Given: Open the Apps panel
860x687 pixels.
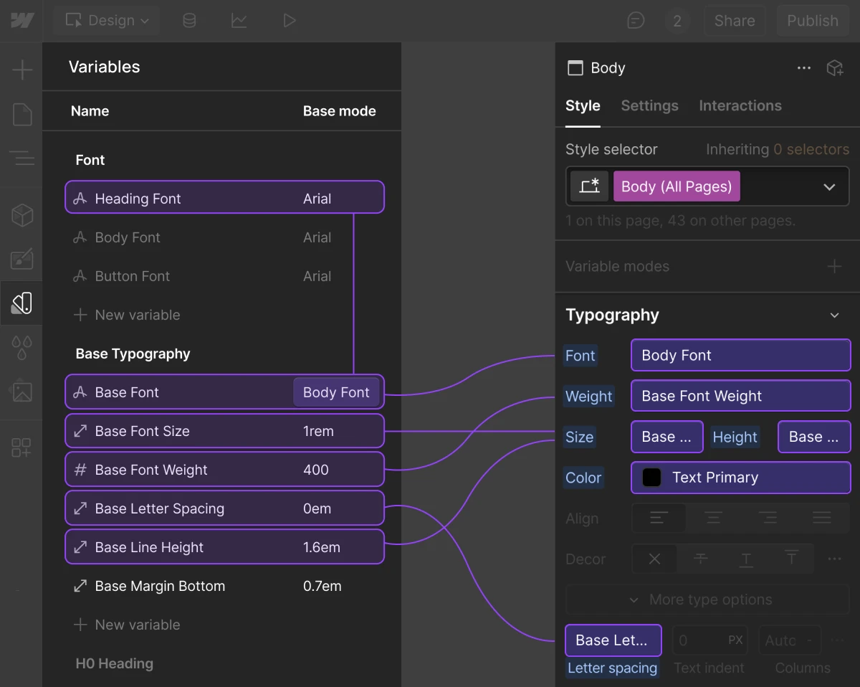Looking at the screenshot, I should 21,447.
